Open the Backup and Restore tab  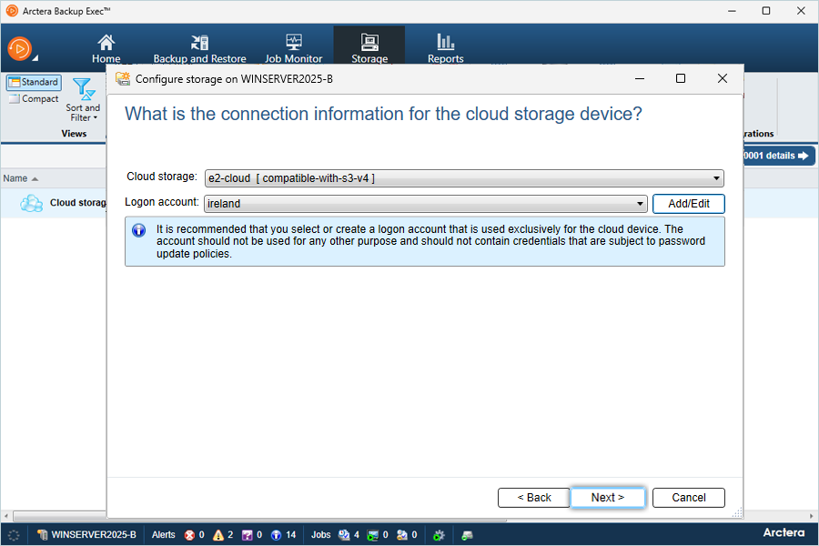coord(199,48)
